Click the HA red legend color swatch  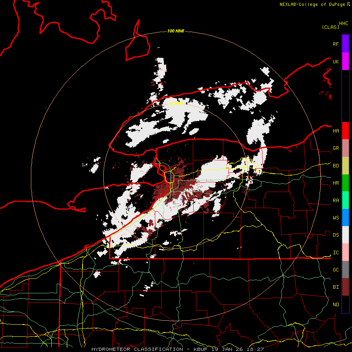[x=345, y=131]
